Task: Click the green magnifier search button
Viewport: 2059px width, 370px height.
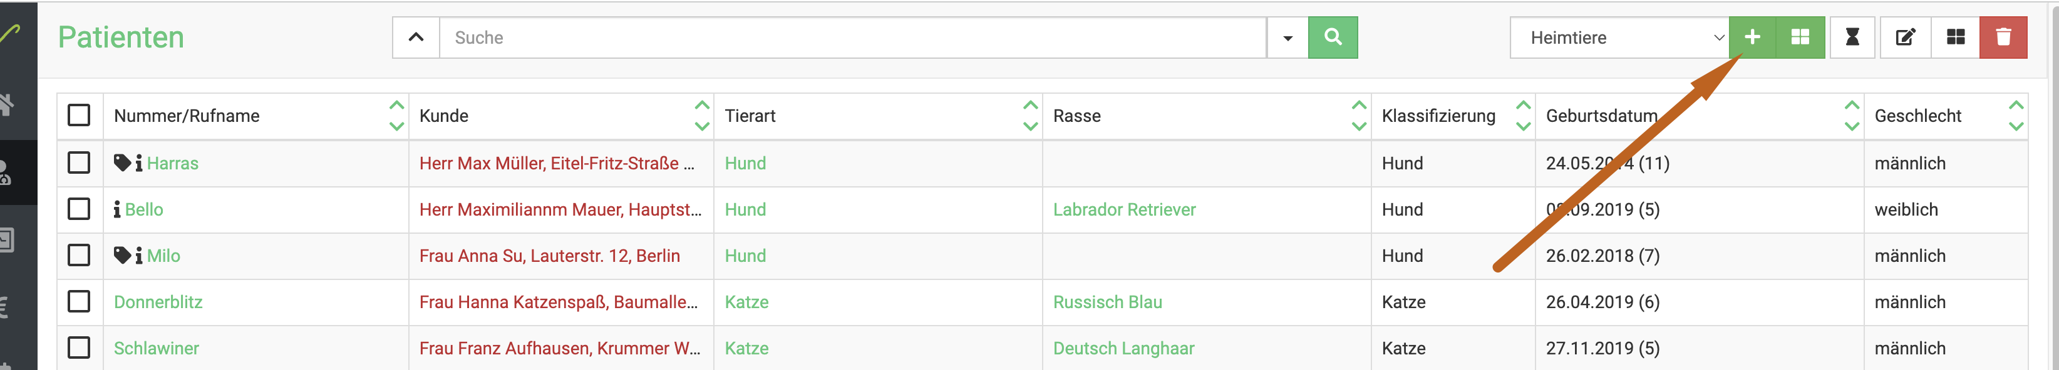Action: 1333,37
